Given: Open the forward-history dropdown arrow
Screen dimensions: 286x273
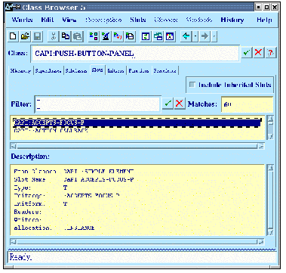Looking at the screenshot, I should (214, 36).
